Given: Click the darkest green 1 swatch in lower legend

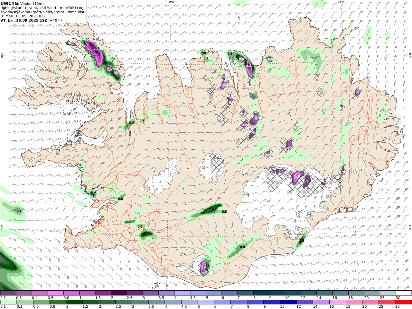Looking at the screenshot, I should point(74,302).
